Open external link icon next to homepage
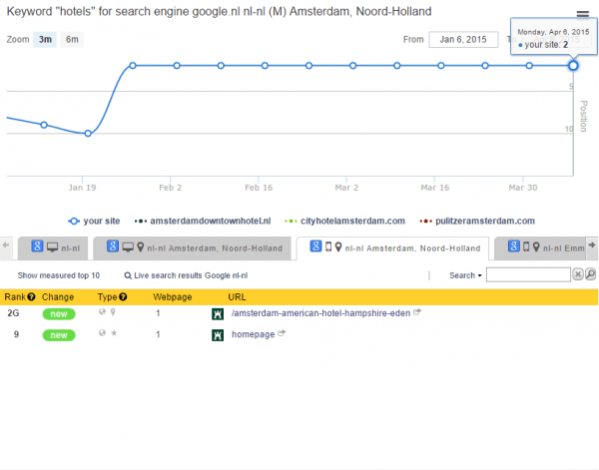Screen dimensions: 599x470 pos(283,334)
